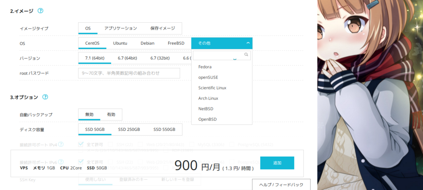Choose FreeBSD as the OS
The width and height of the screenshot is (423, 190).
pos(176,43)
